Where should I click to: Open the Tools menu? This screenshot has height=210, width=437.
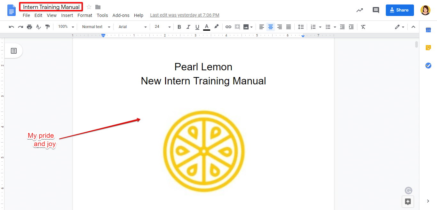tap(102, 15)
